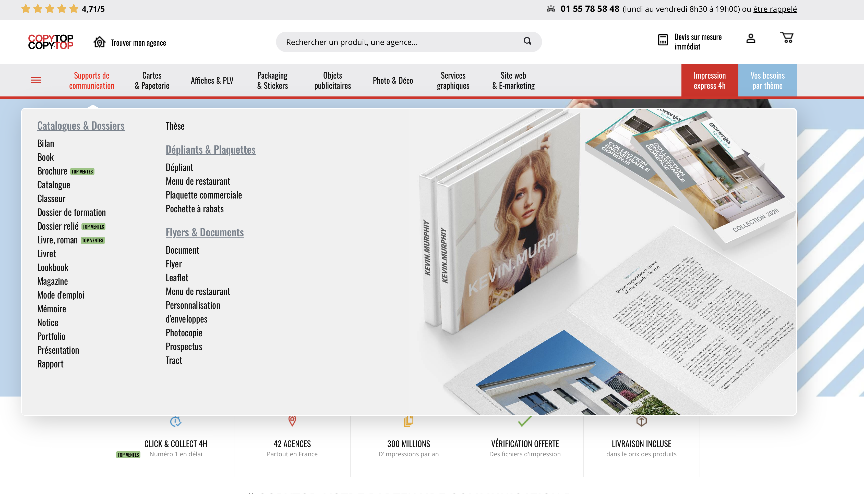Viewport: 864px width, 494px height.
Task: Click the house icon beside Trouver mon agence
Action: (100, 42)
